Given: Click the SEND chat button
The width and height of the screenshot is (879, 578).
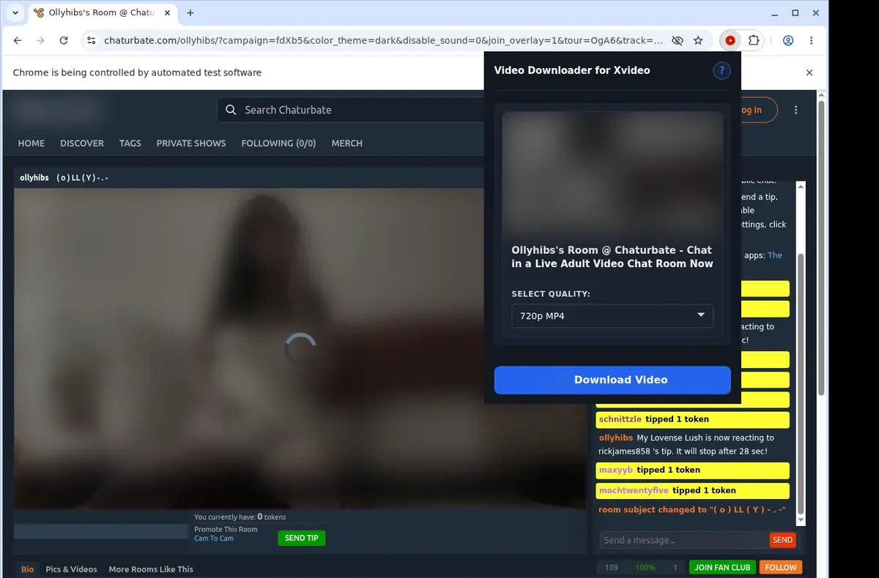Looking at the screenshot, I should click(x=782, y=540).
